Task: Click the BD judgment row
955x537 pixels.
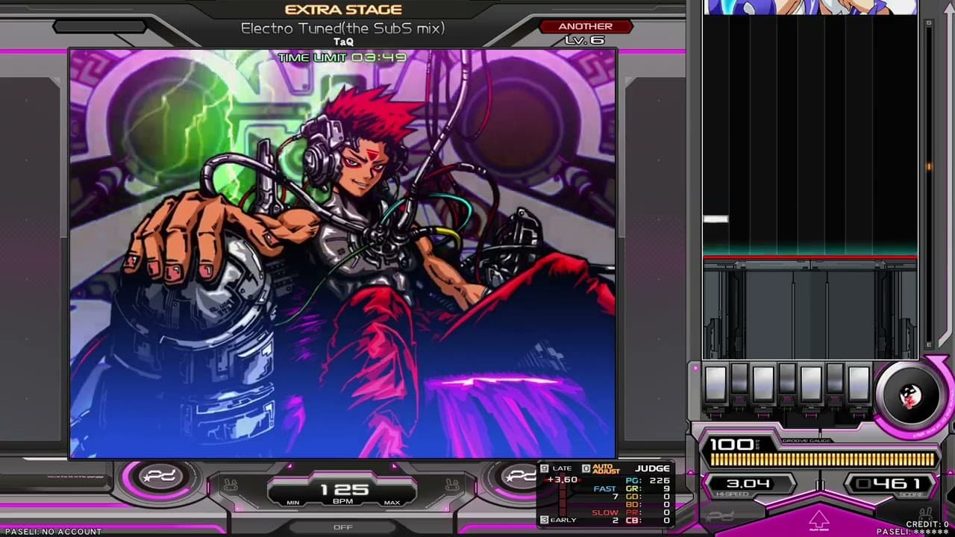Action: (648, 504)
